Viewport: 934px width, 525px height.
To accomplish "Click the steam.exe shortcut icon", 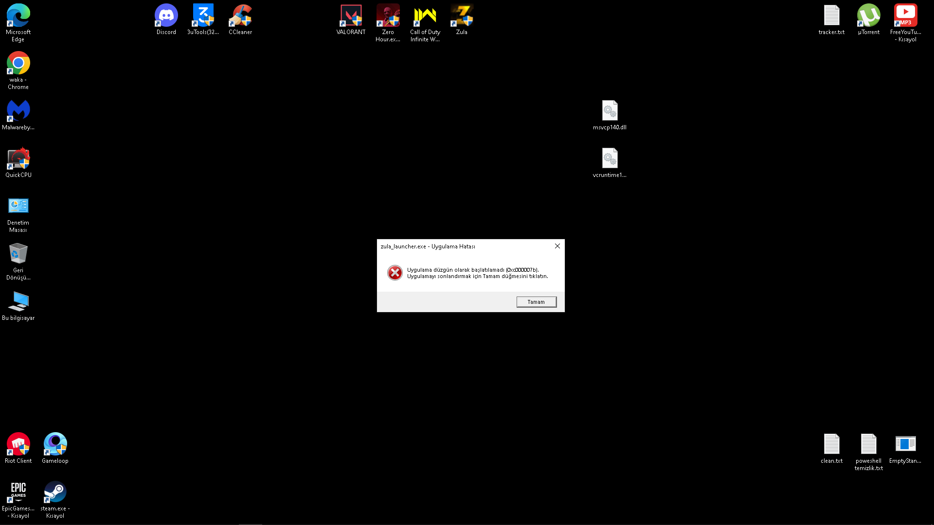I will [55, 492].
